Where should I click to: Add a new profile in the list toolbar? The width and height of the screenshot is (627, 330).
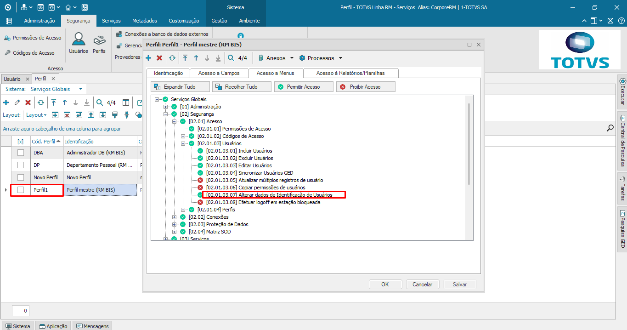6,102
